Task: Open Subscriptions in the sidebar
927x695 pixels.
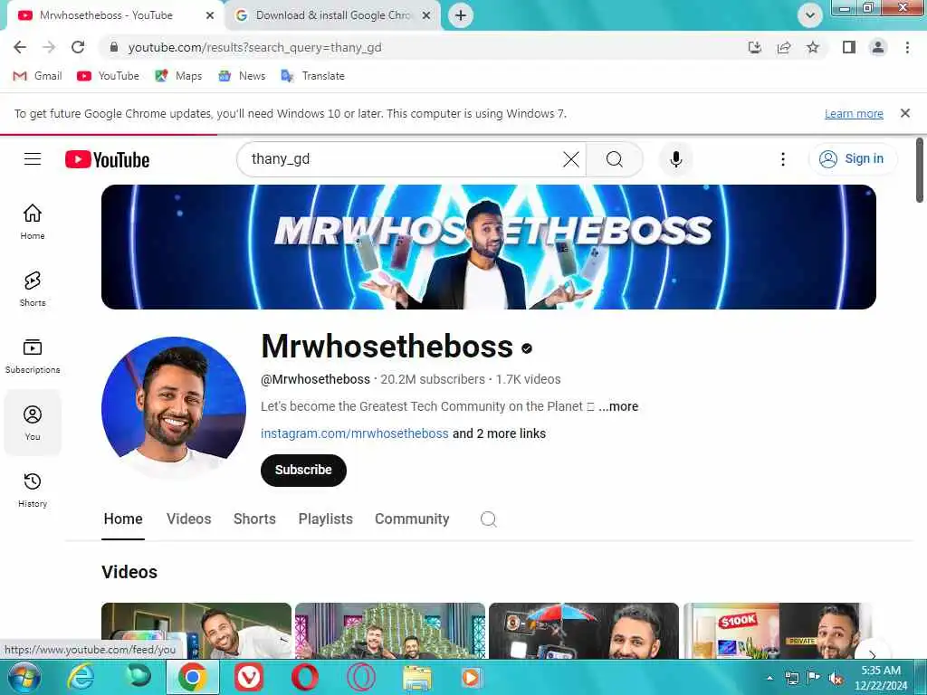Action: pyautogui.click(x=33, y=356)
